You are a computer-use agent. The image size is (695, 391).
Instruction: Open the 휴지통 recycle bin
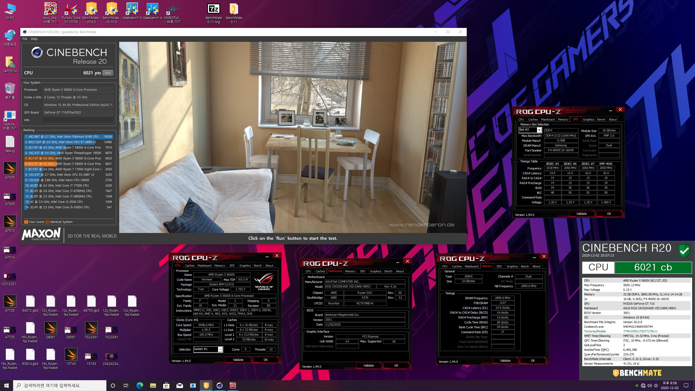point(10,91)
